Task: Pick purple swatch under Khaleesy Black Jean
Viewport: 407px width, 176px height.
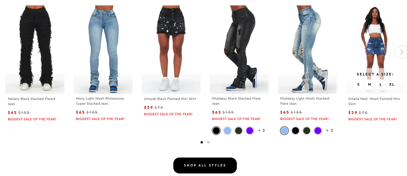Action: click(x=250, y=130)
